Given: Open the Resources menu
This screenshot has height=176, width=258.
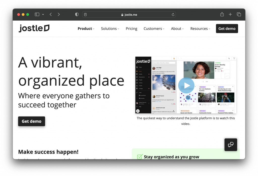Looking at the screenshot, I should (x=200, y=29).
